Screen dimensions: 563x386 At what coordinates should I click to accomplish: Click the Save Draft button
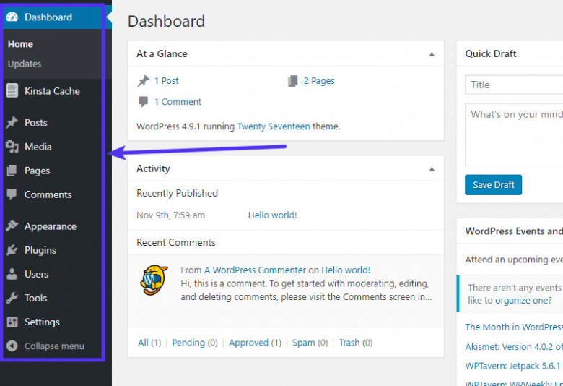pyautogui.click(x=493, y=185)
